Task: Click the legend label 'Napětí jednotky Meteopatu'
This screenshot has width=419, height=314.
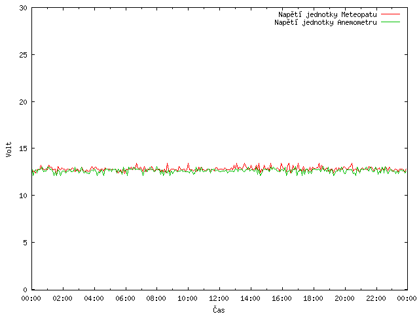Action: pyautogui.click(x=327, y=14)
